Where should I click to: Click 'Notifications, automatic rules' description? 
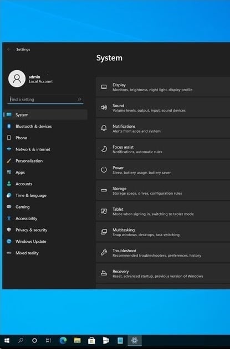tap(137, 152)
